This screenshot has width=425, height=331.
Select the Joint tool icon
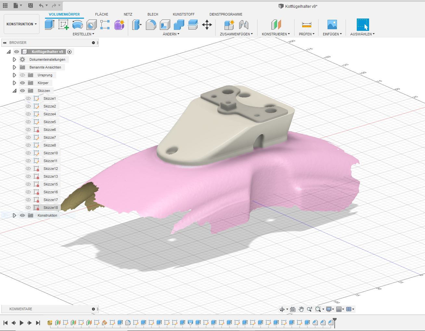[243, 25]
